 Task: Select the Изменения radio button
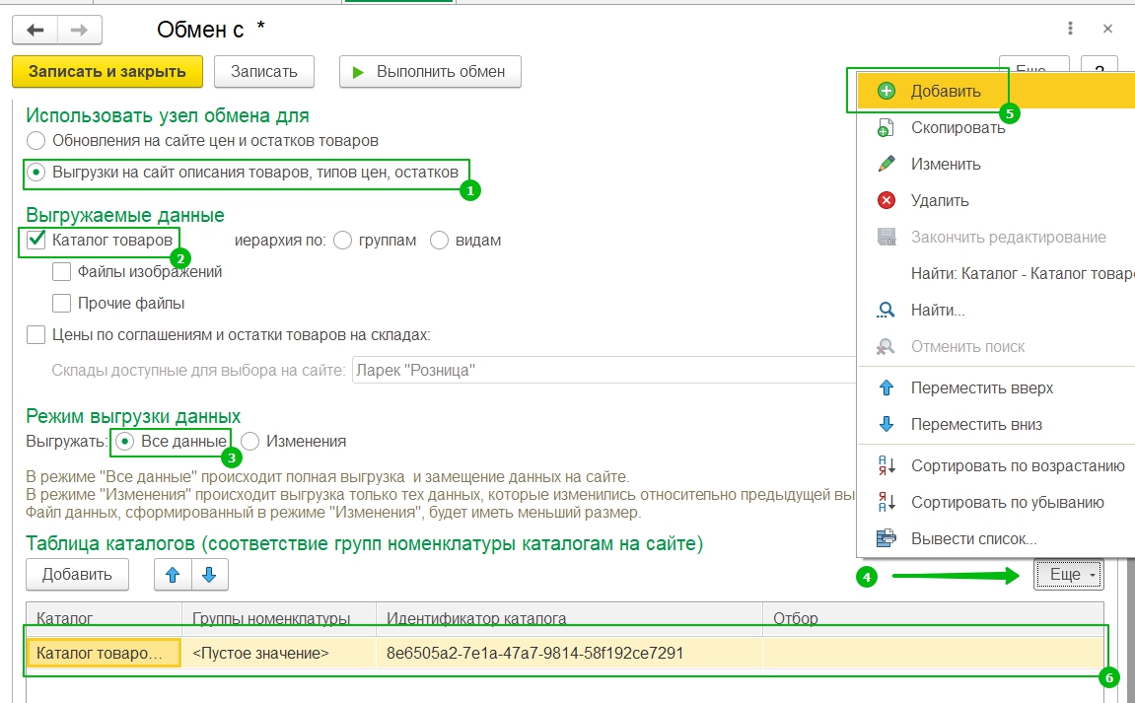point(250,442)
